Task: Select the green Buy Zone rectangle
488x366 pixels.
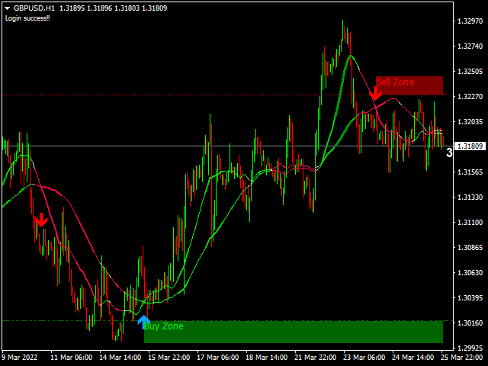Action: (294, 332)
